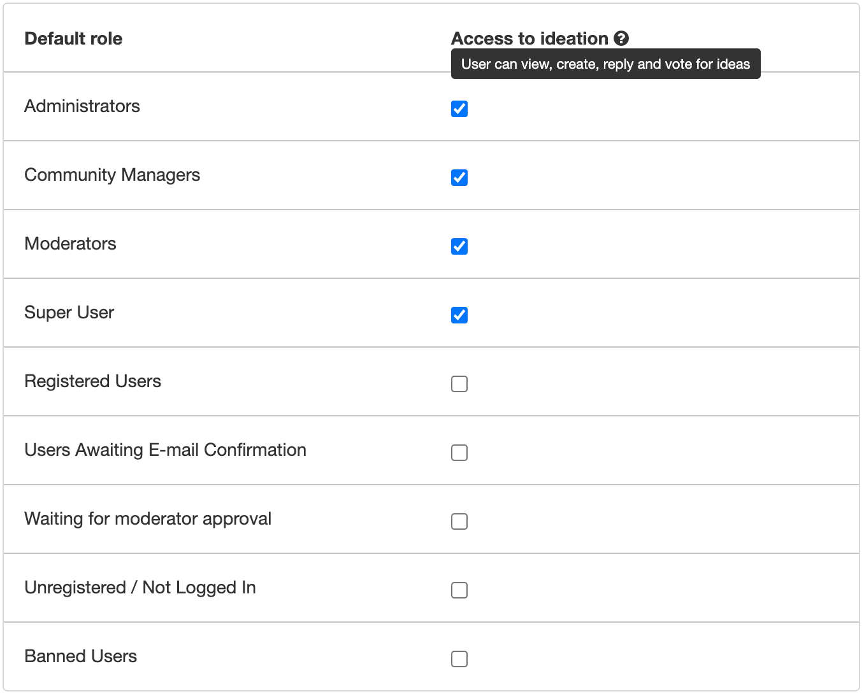This screenshot has width=864, height=694.
Task: Select the Registered Users row label
Action: [93, 381]
